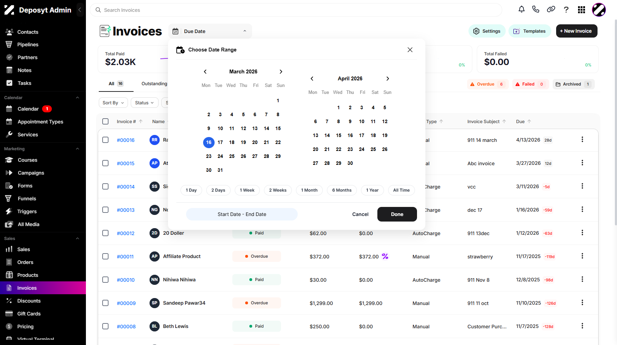Toggle the Due Date dropdown
The image size is (617, 345).
coord(210,31)
